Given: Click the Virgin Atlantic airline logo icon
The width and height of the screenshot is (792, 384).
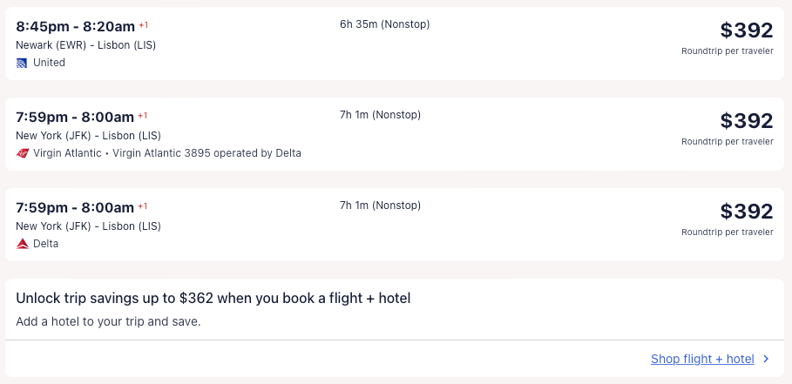Looking at the screenshot, I should pos(23,153).
